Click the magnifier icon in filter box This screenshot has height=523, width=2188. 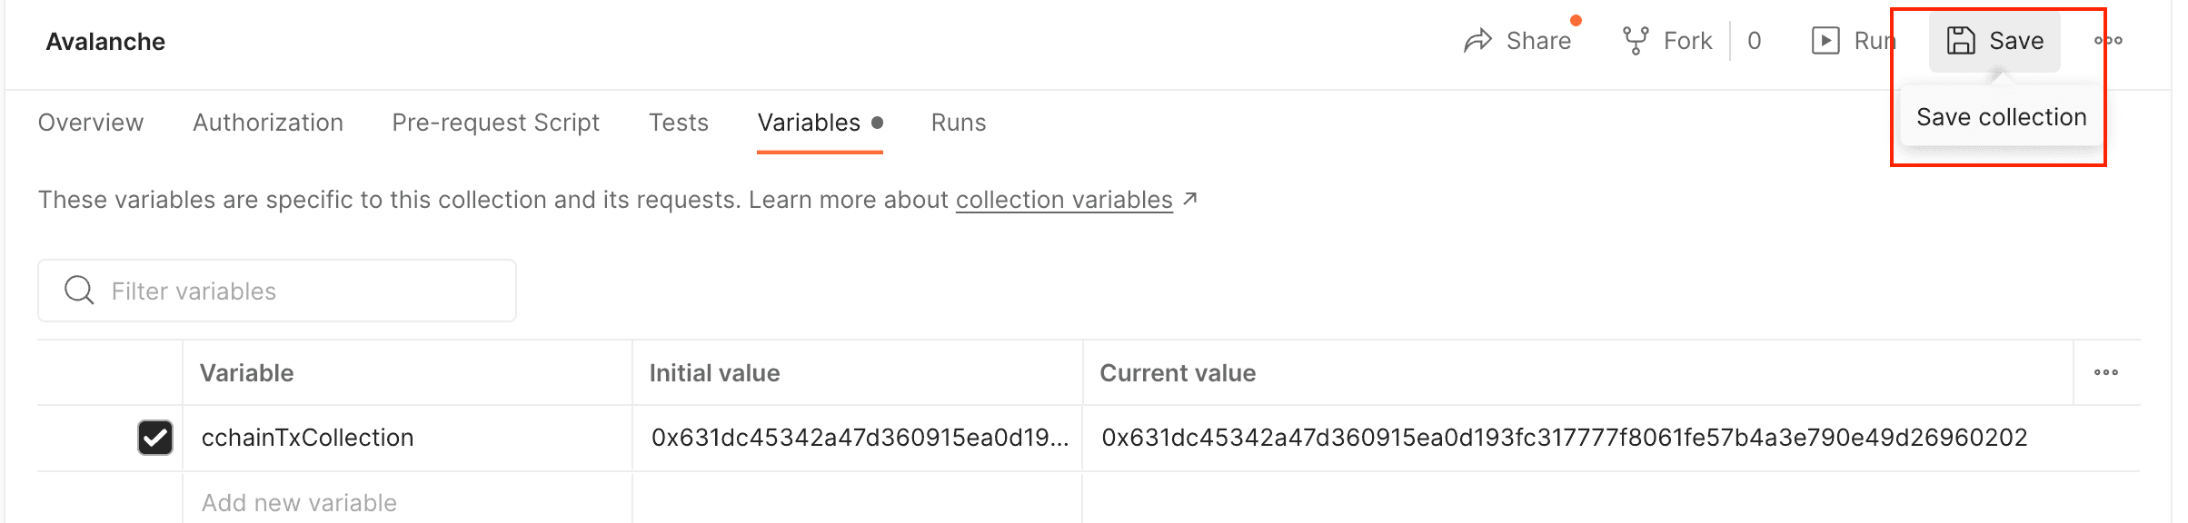click(x=79, y=291)
